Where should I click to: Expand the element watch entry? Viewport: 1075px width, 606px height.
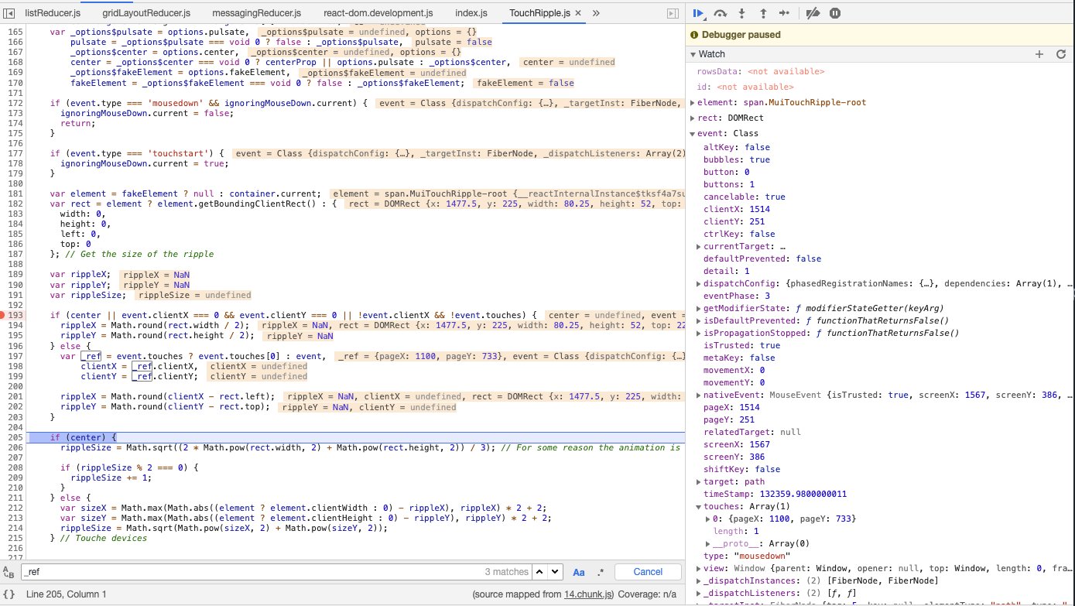tap(693, 102)
